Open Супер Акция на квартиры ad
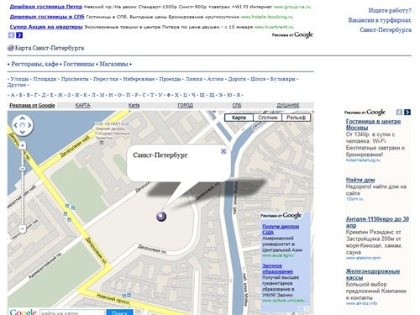This screenshot has height=315, width=420. pyautogui.click(x=46, y=27)
